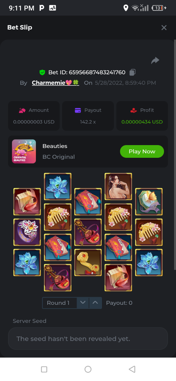
Task: Open the Round 1 dropdown
Action: tap(59, 303)
